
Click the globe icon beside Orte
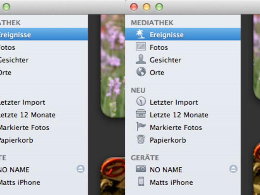coord(141,72)
